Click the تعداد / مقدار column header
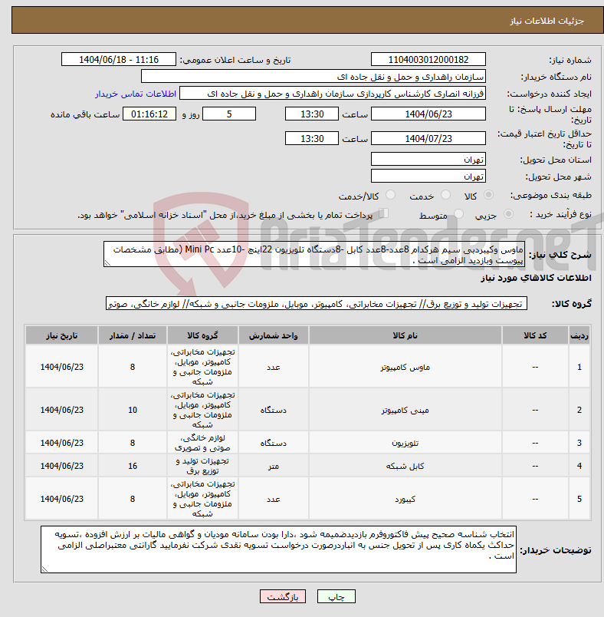 pyautogui.click(x=133, y=335)
